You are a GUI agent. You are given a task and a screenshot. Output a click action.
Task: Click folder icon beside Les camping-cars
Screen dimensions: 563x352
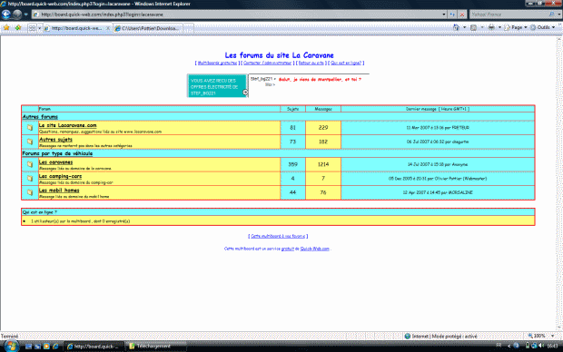(x=30, y=179)
